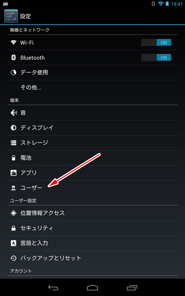Viewport: 185px width, 296px height.
Task: Tap the brightness icon for ディスプレイ
Action: [x=13, y=128]
